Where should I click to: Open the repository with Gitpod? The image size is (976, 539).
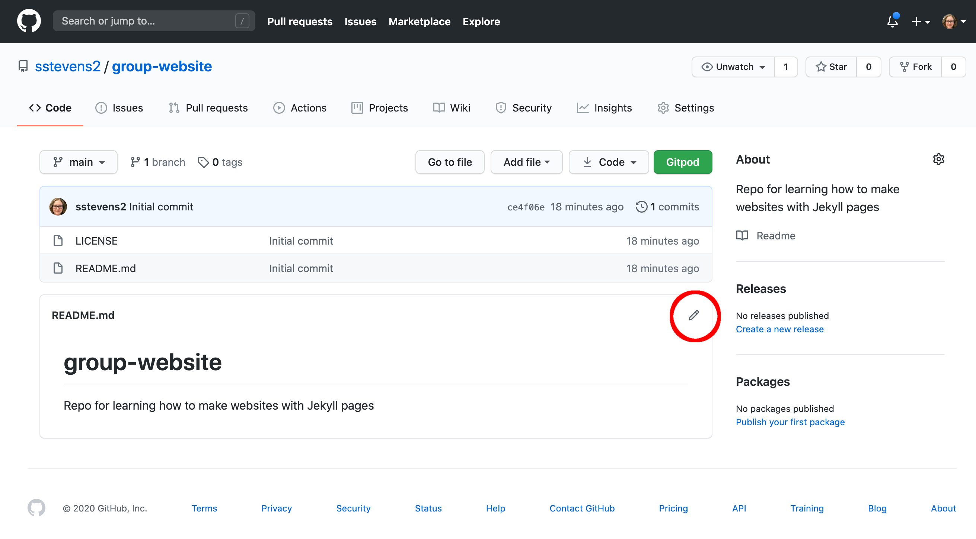pos(682,162)
